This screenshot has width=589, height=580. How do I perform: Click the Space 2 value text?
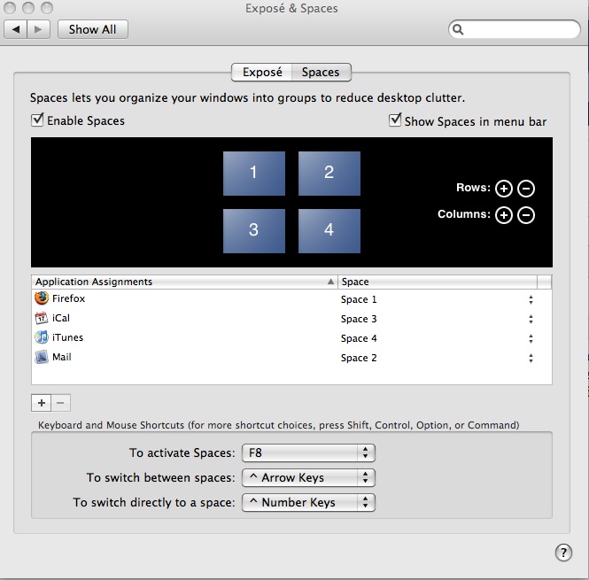tap(359, 359)
